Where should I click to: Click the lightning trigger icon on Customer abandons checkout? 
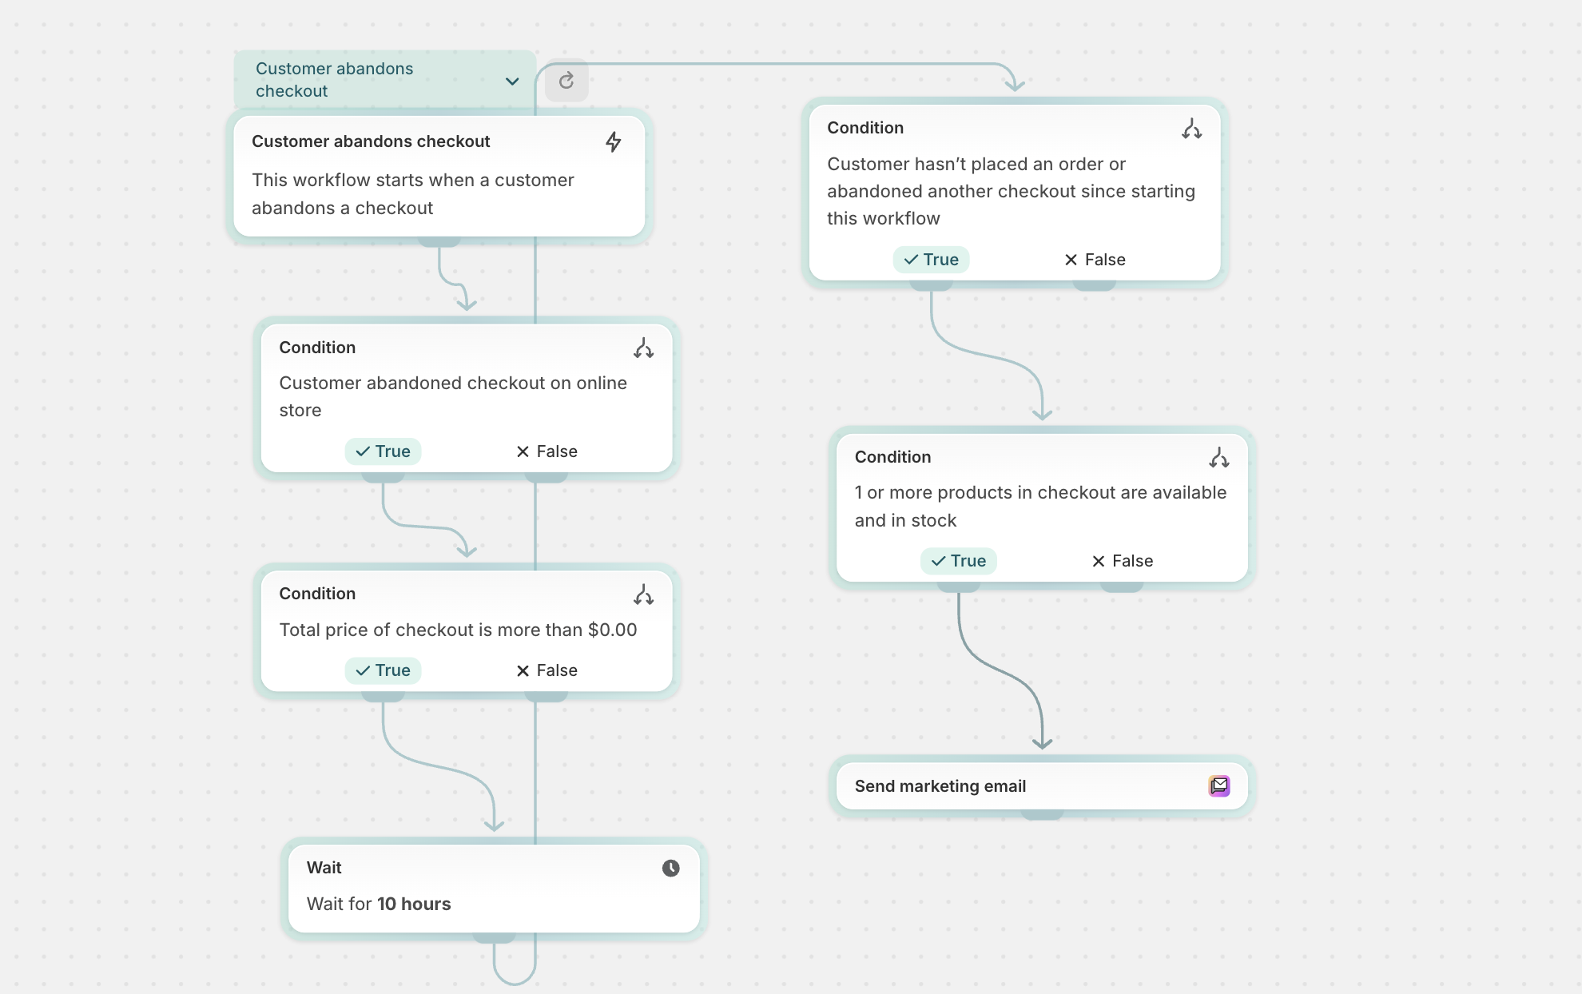pos(614,141)
